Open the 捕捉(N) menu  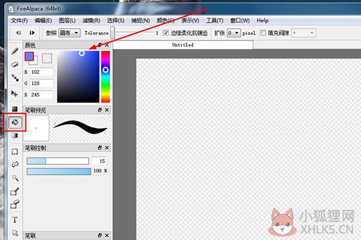(x=140, y=21)
